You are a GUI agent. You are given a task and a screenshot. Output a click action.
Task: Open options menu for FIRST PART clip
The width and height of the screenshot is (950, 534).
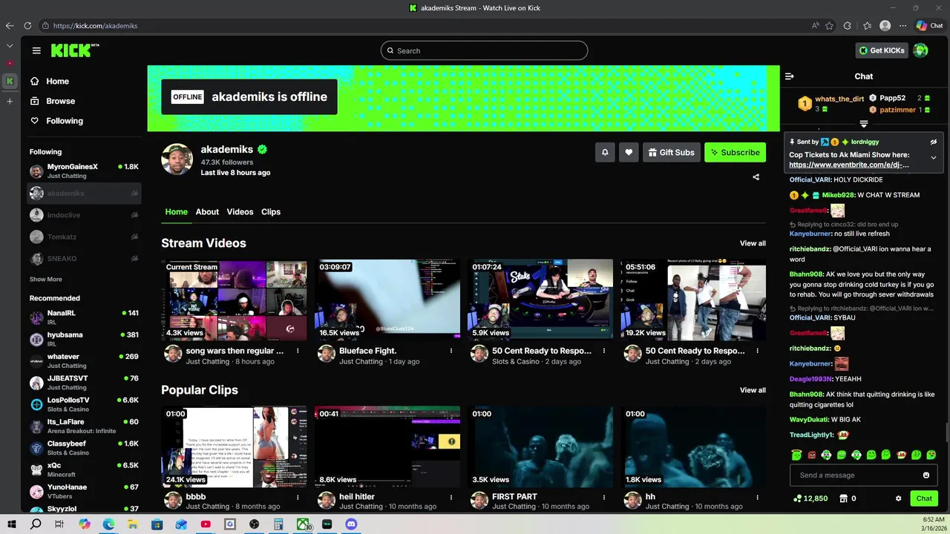pos(604,497)
